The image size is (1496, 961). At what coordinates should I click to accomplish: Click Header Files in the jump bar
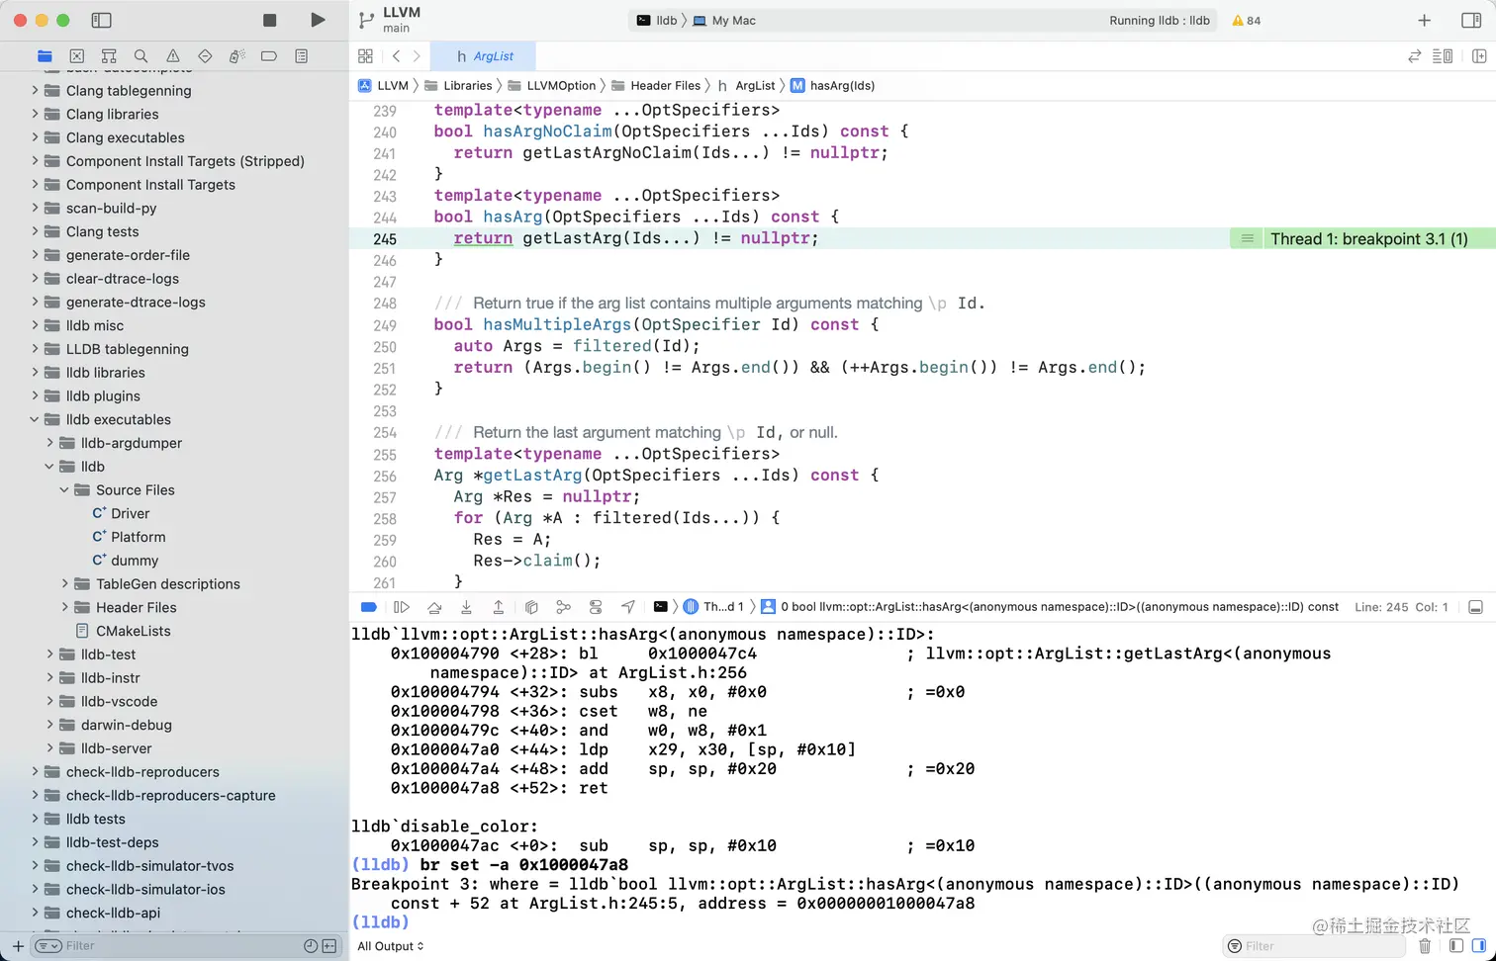tap(656, 85)
